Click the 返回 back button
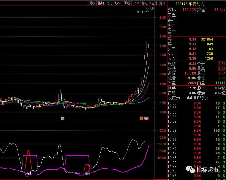226x180 pixels. click(x=163, y=3)
